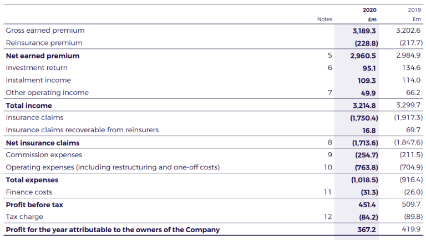
Task: Select the 2020 column header
Action: click(x=369, y=10)
